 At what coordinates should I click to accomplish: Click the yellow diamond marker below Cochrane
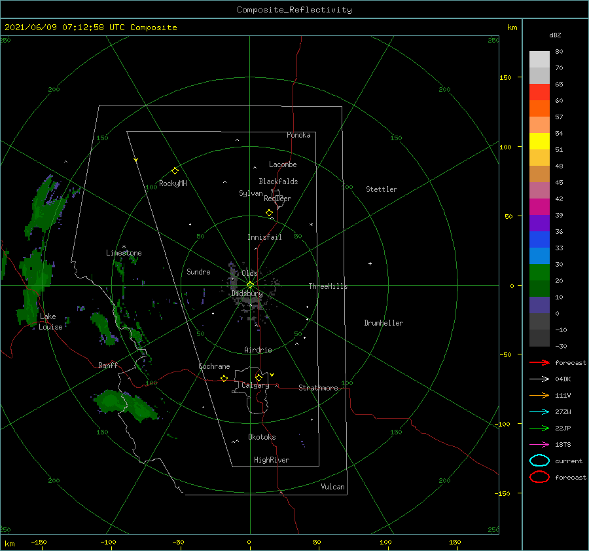click(224, 378)
